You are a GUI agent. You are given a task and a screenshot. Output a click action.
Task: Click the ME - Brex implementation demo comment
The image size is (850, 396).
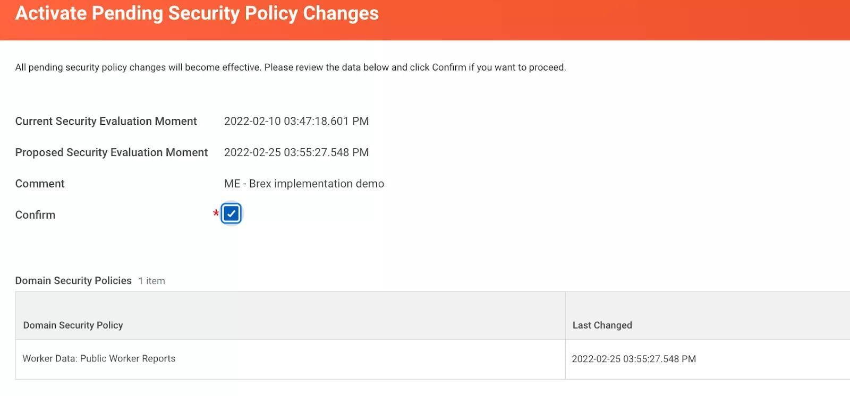pyautogui.click(x=304, y=184)
